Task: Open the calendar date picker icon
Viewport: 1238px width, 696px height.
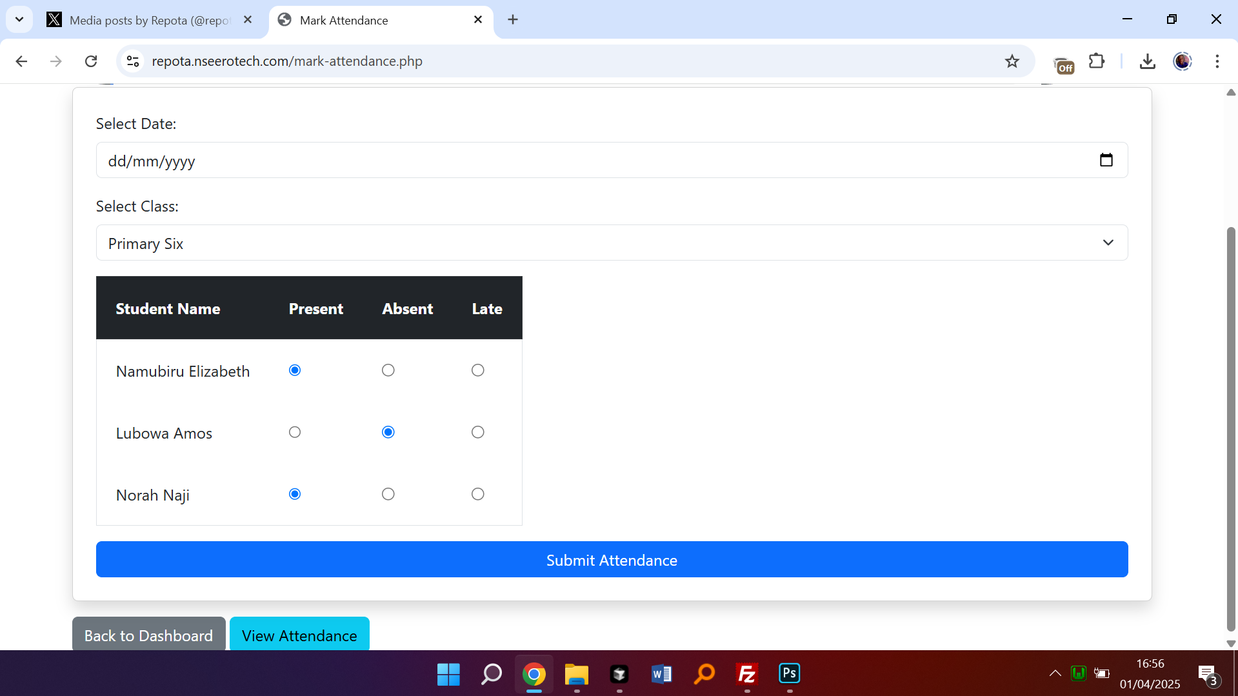Action: [x=1106, y=160]
